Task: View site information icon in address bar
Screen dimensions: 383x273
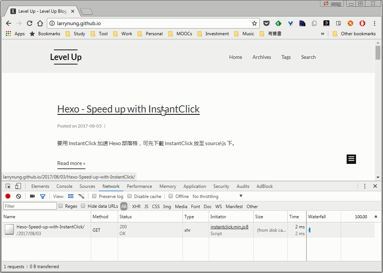Action: pos(52,24)
